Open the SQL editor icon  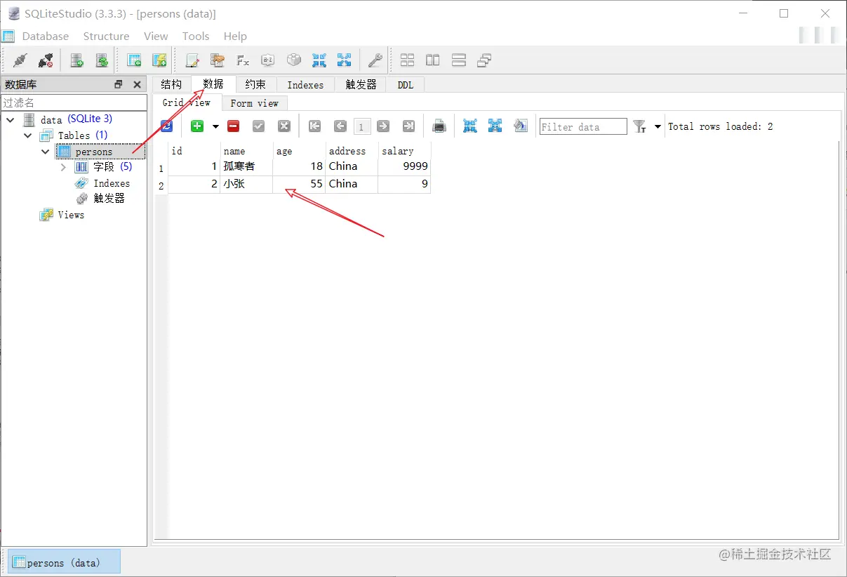coord(192,60)
